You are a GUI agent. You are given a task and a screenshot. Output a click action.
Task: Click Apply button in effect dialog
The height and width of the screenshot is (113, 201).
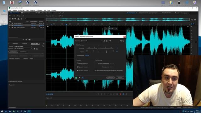[110, 78]
